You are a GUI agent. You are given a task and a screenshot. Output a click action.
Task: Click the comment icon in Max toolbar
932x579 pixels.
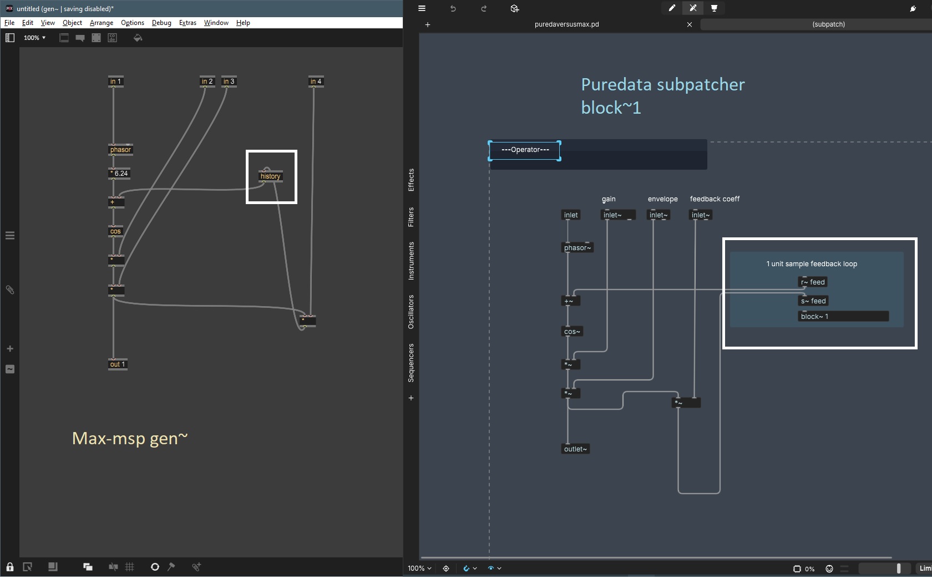click(x=80, y=38)
